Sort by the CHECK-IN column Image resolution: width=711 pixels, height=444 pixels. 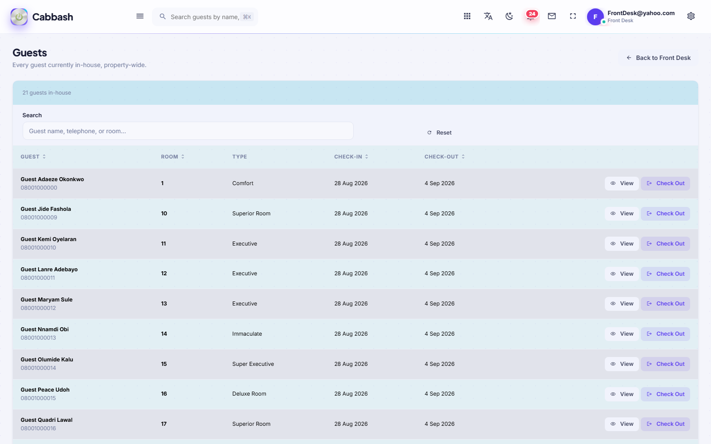(352, 157)
